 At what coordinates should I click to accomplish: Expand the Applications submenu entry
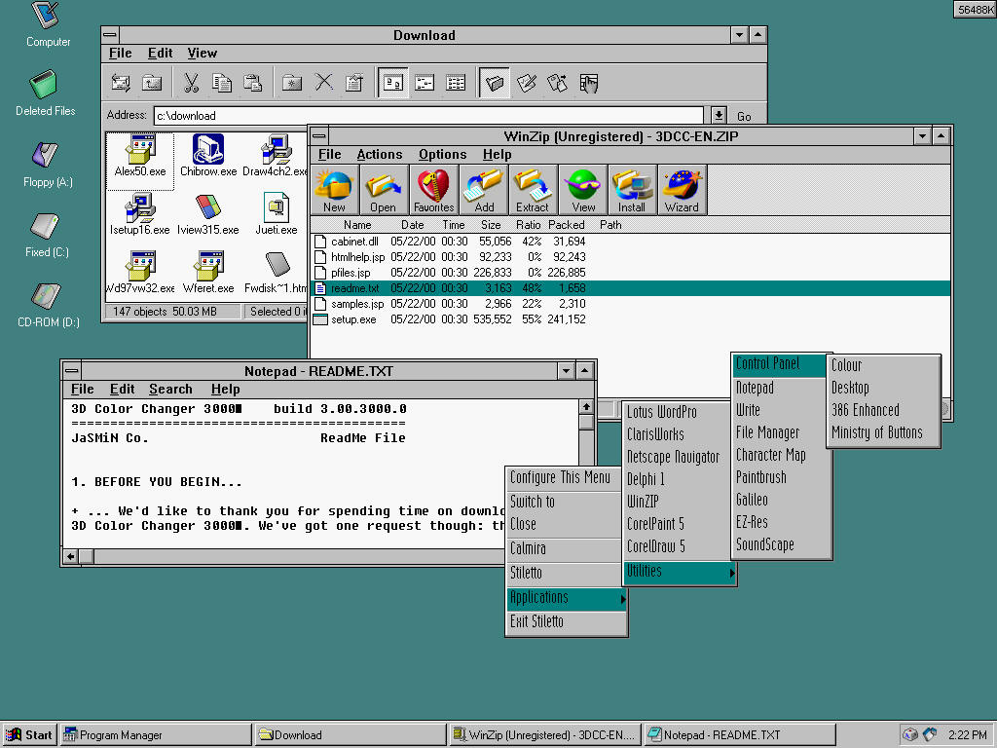[x=566, y=598]
